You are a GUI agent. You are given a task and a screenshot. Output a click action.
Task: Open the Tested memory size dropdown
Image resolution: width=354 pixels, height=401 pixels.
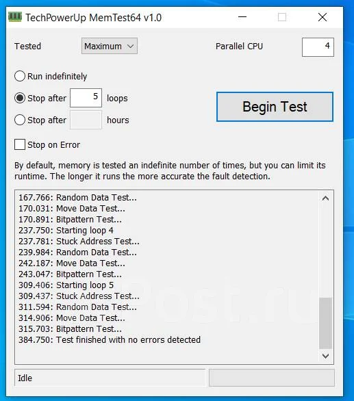coord(110,46)
